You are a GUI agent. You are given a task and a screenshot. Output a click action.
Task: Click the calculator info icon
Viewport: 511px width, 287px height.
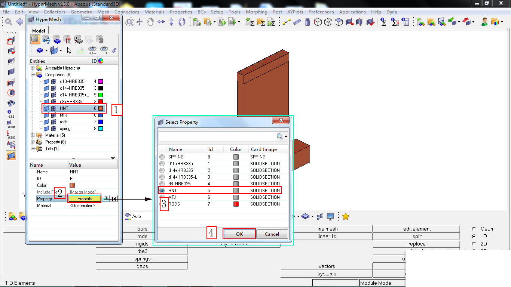point(406,22)
